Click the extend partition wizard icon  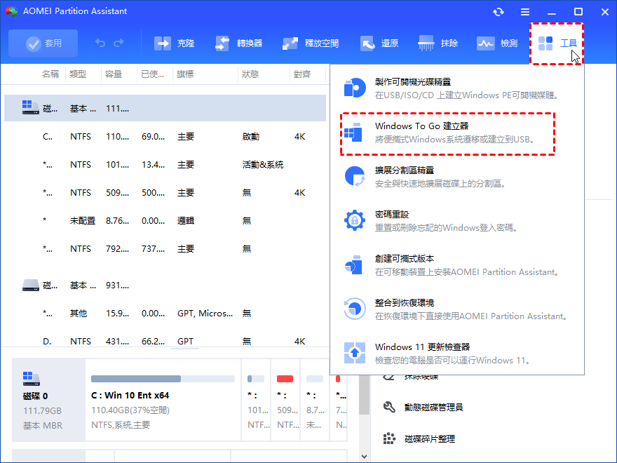(x=355, y=176)
